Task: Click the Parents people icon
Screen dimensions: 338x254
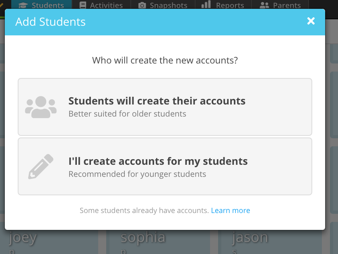Action: [264, 5]
